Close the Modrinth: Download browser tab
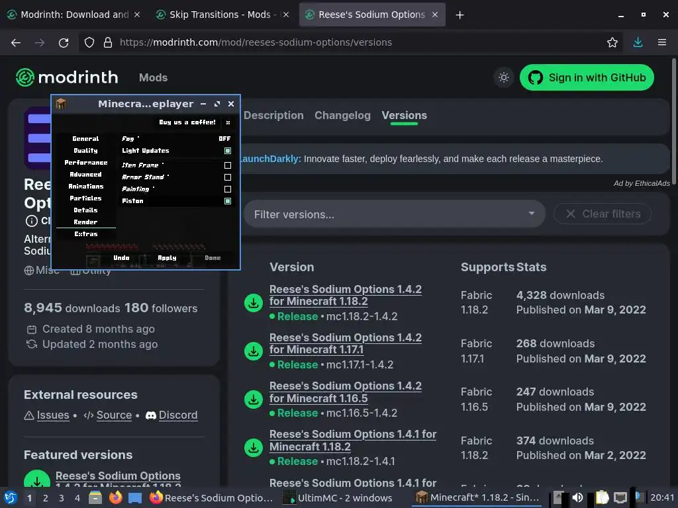Viewport: 678px width, 508px height. point(136,15)
